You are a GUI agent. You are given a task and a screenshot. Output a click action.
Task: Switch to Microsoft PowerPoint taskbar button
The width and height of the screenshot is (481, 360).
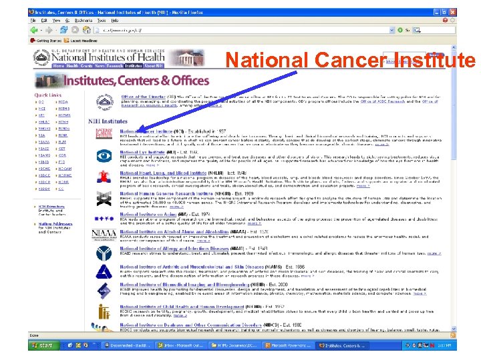[288, 345]
